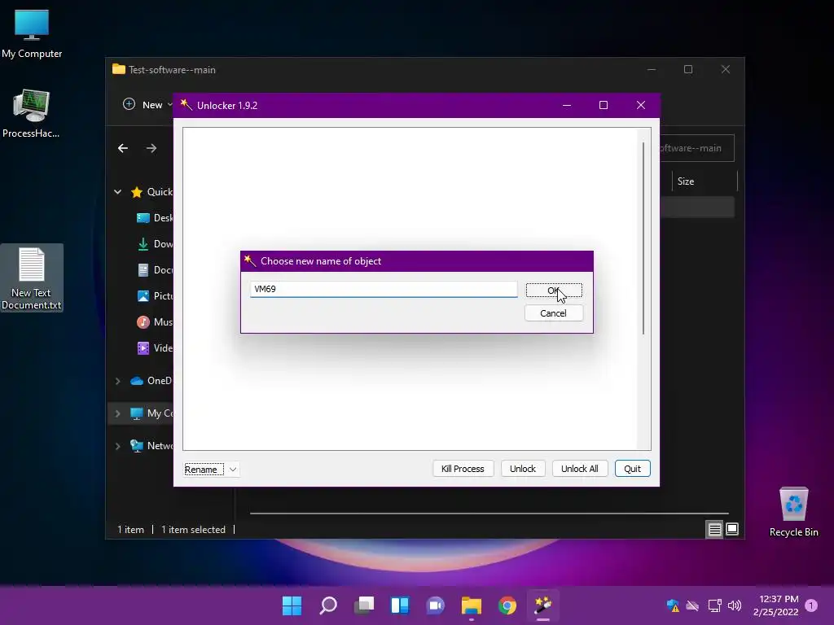Open Task View from taskbar
The width and height of the screenshot is (834, 625).
click(x=364, y=605)
